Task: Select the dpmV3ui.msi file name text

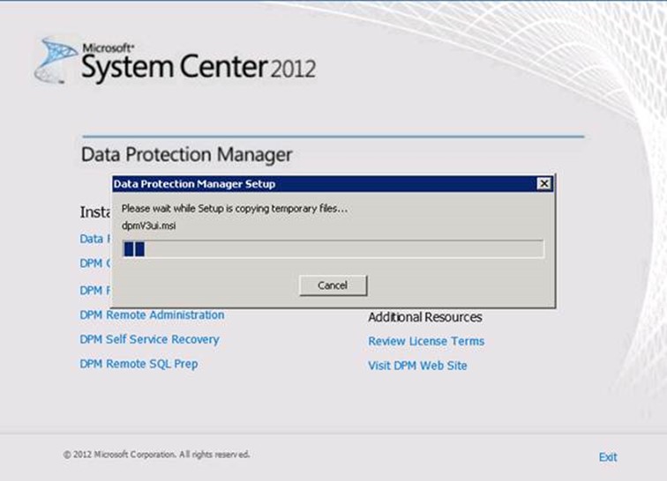Action: [148, 226]
